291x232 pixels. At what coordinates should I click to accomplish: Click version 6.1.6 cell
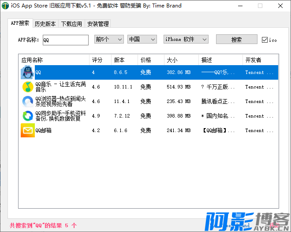pos(121,130)
